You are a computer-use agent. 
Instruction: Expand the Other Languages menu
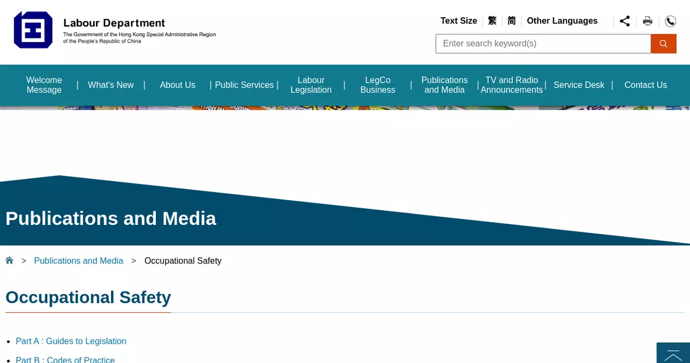tap(562, 21)
